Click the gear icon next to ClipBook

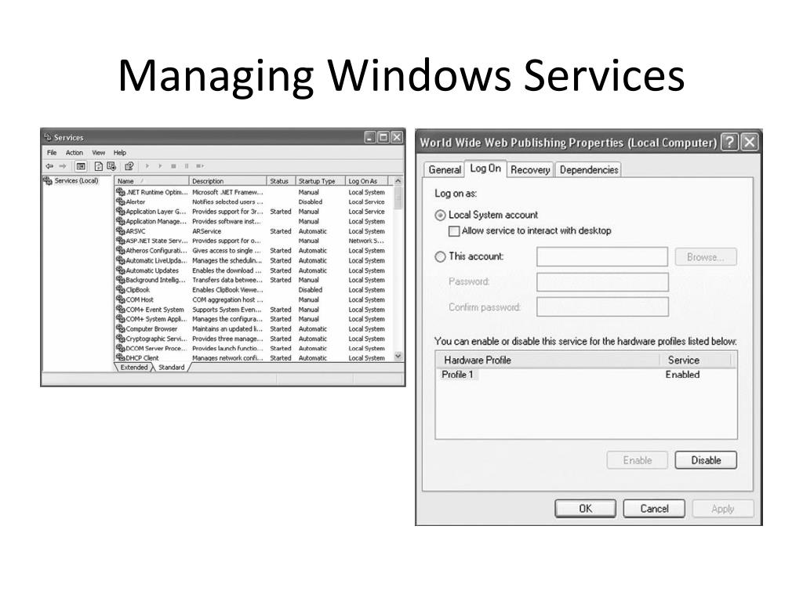point(121,290)
